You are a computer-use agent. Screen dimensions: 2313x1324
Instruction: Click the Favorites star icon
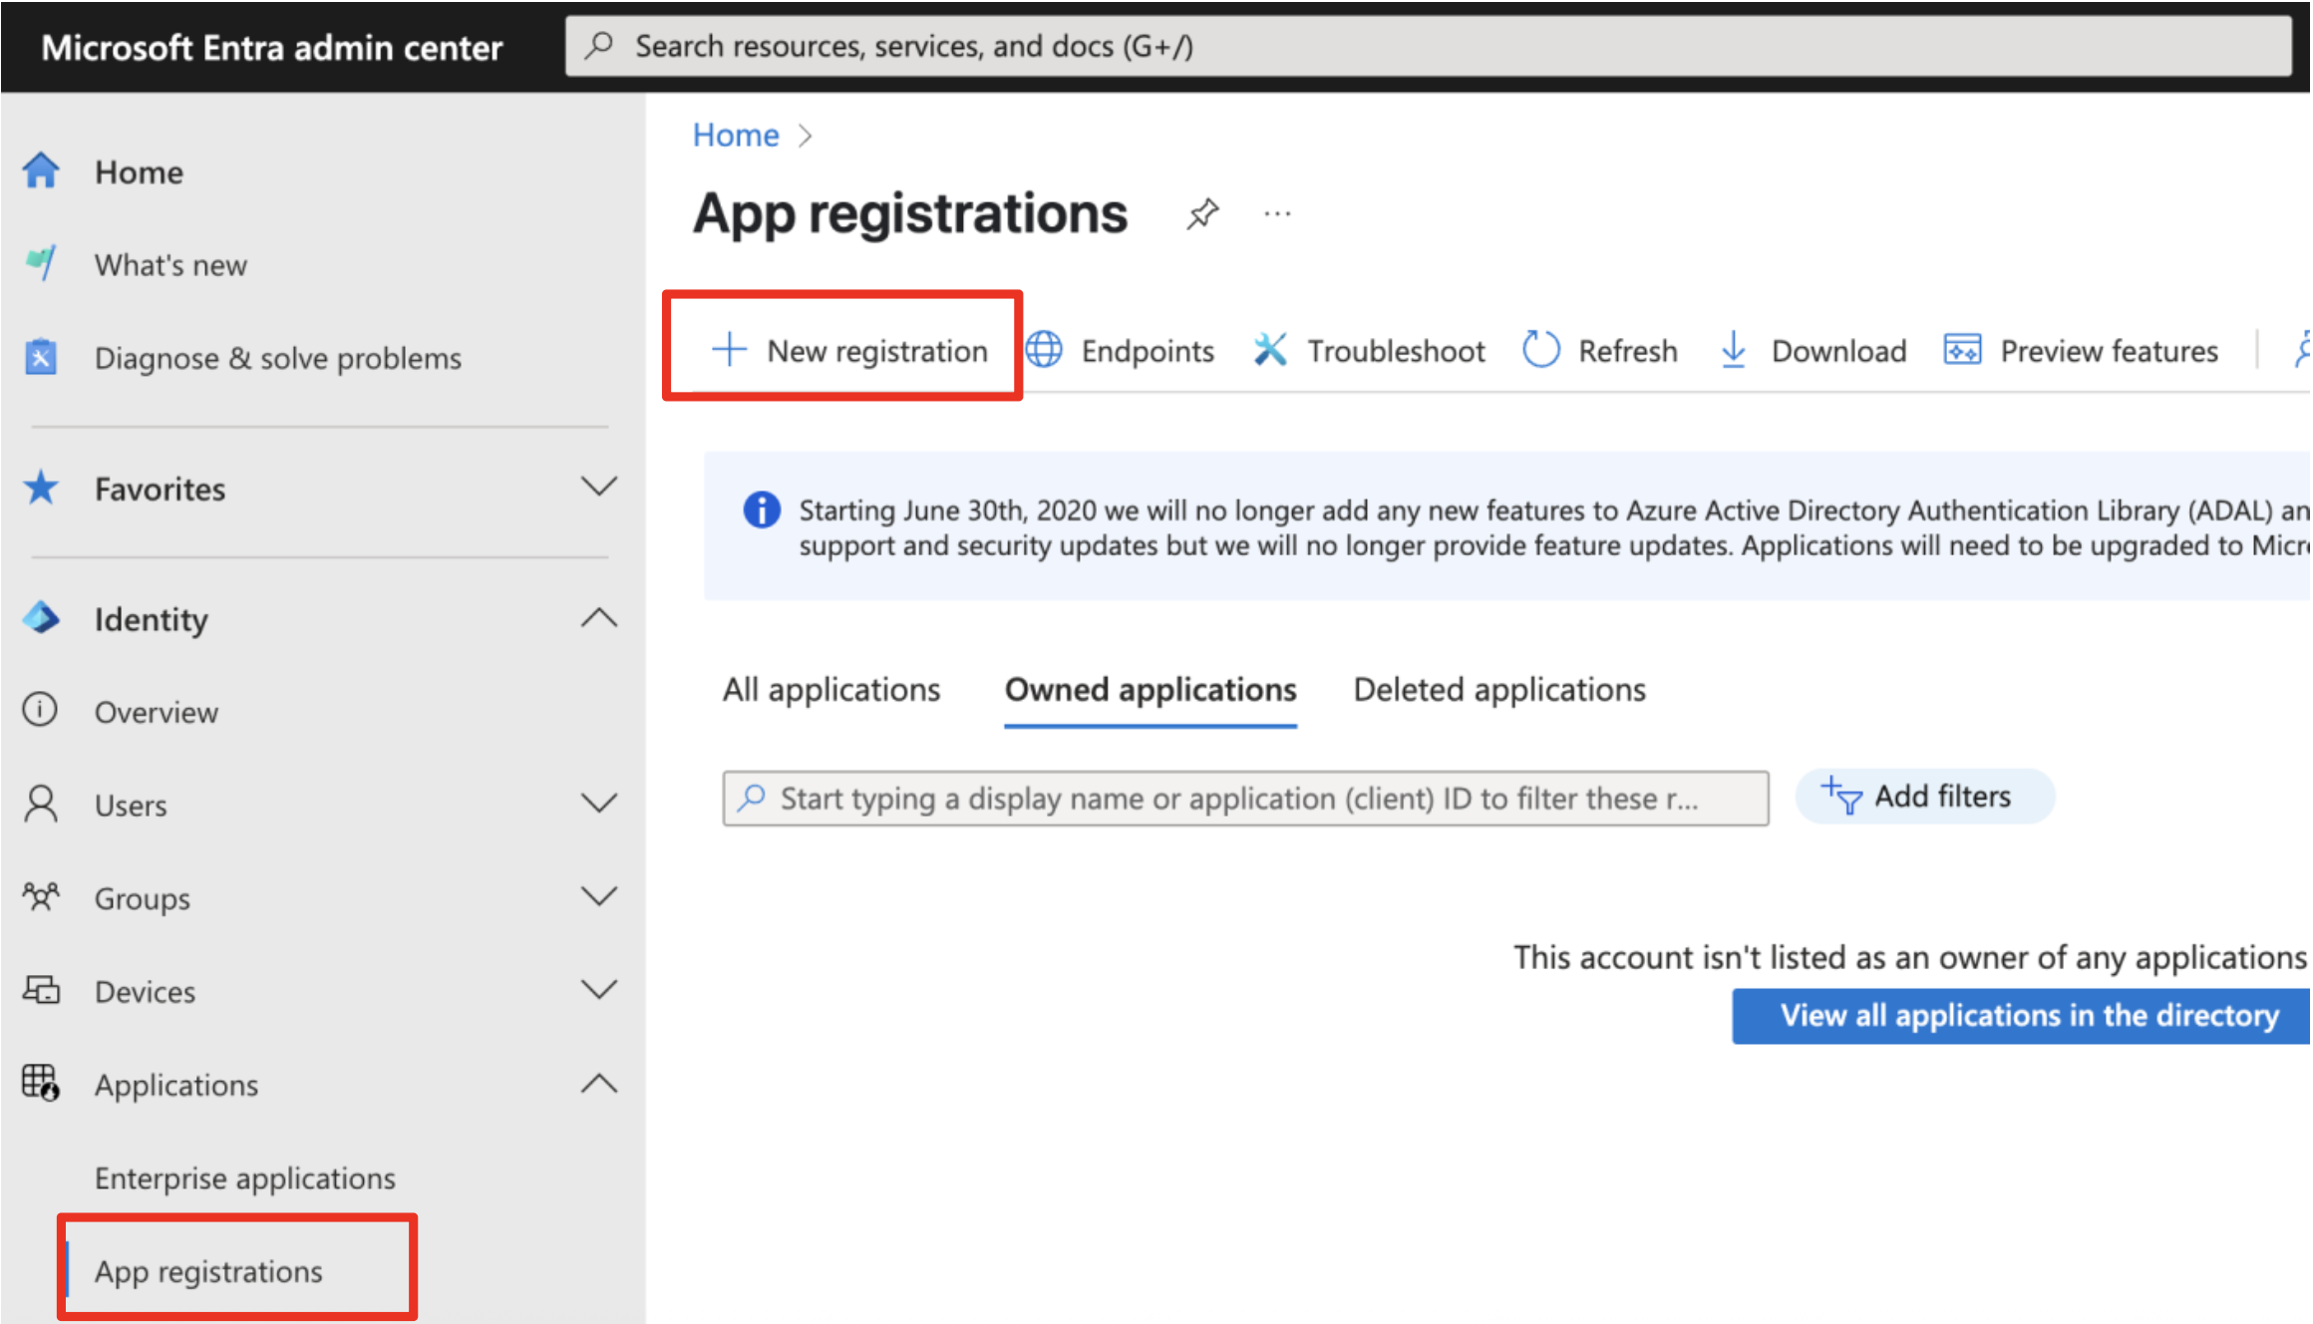tap(41, 488)
